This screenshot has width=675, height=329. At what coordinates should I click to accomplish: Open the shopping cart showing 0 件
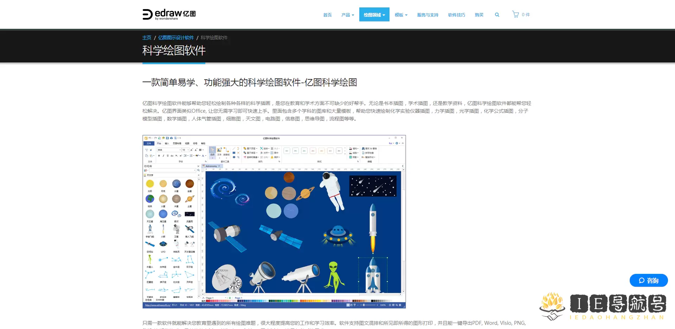tap(521, 14)
